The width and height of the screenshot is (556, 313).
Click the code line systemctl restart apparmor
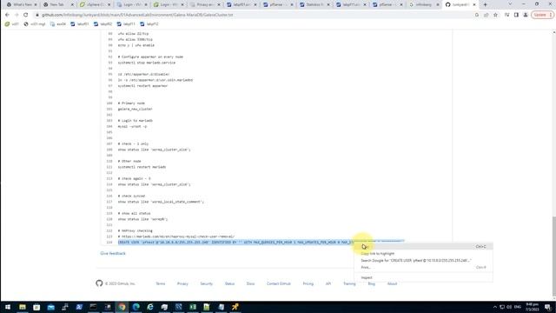click(142, 86)
